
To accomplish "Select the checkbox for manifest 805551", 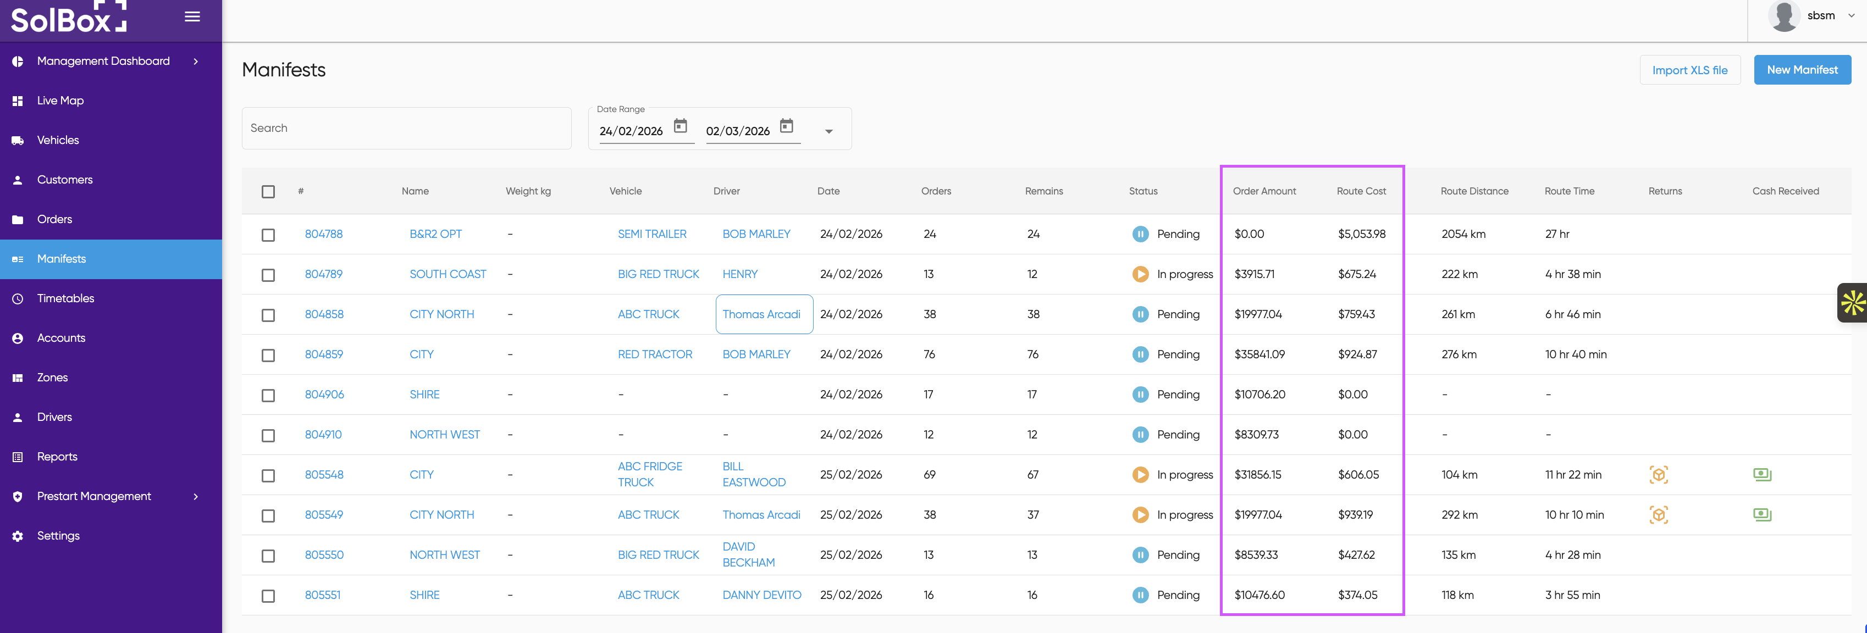I will coord(268,595).
